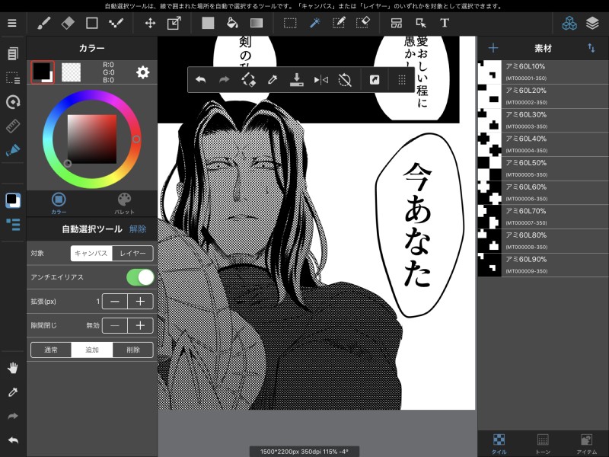Open the Materials cube panel
This screenshot has width=609, height=457.
click(569, 24)
